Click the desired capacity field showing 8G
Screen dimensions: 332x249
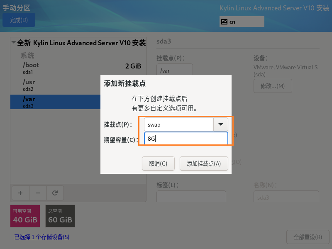point(186,139)
